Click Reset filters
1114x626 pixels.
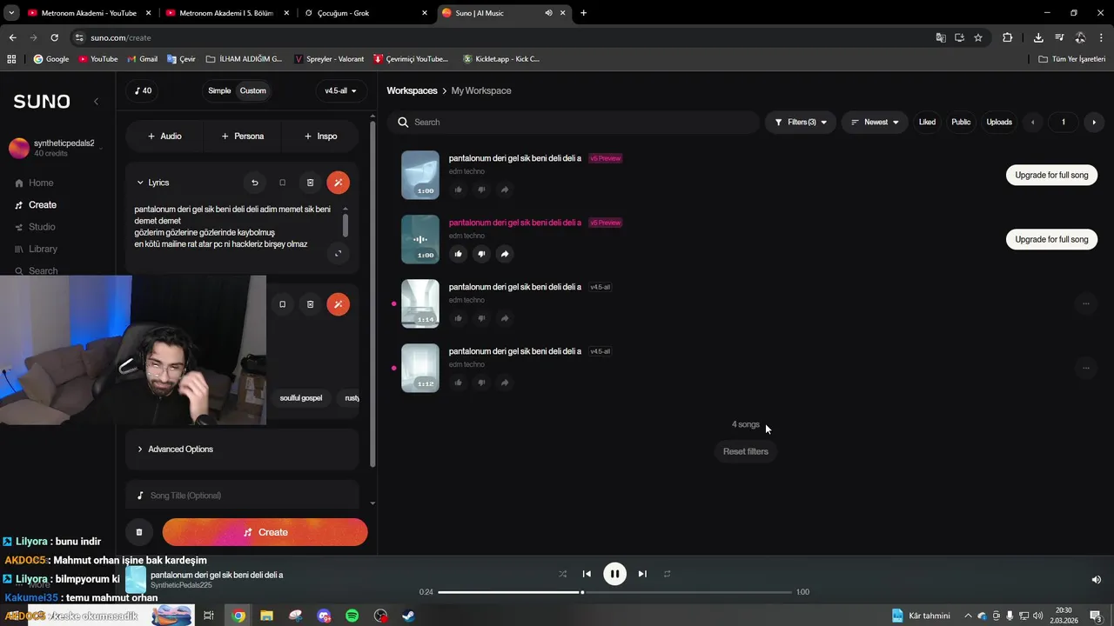point(746,451)
